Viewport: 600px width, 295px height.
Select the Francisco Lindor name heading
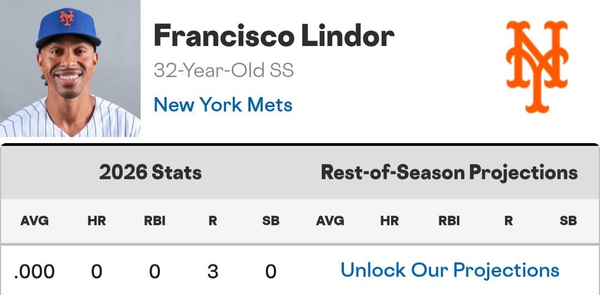point(274,36)
